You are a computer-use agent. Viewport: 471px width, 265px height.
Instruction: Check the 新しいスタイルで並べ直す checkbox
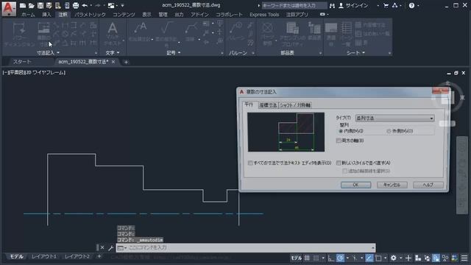[339, 163]
